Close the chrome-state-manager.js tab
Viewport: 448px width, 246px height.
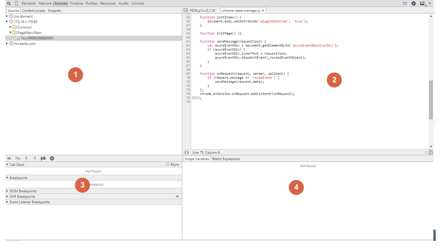tap(263, 10)
